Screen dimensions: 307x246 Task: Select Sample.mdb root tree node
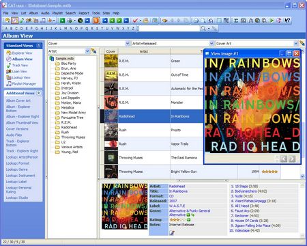click(x=65, y=59)
